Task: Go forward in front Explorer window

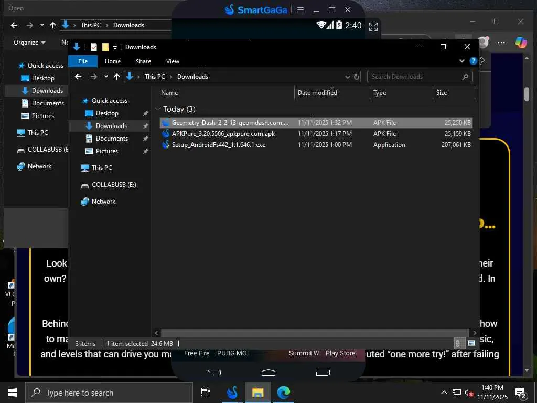Action: (93, 77)
